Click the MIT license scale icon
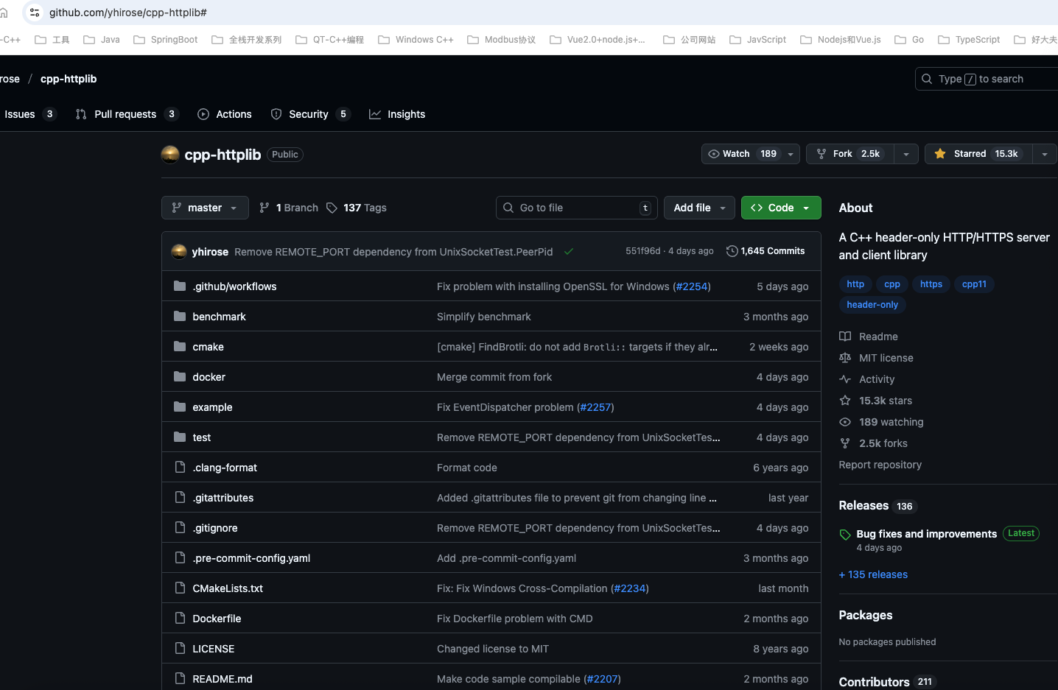Screen dimensions: 1058x690 pyautogui.click(x=845, y=358)
